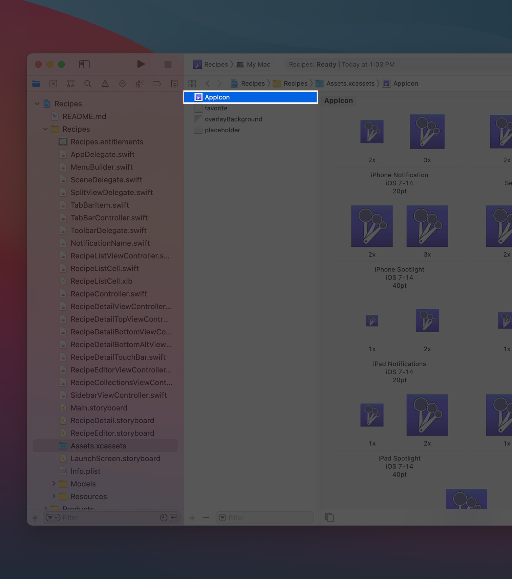Viewport: 512px width, 579px height.
Task: Click Assets.xcassets in the jump bar
Action: (350, 84)
